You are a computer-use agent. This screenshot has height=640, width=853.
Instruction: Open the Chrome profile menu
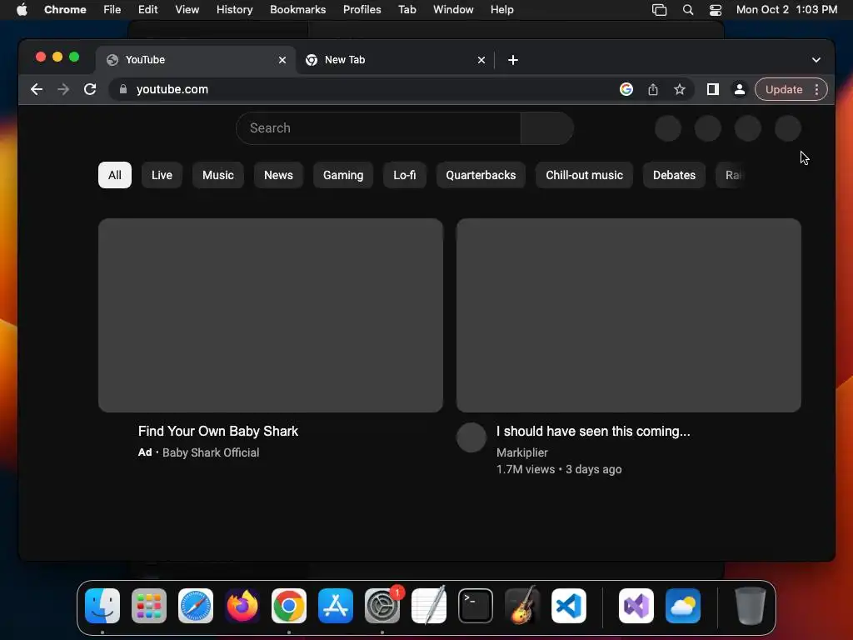pyautogui.click(x=740, y=89)
